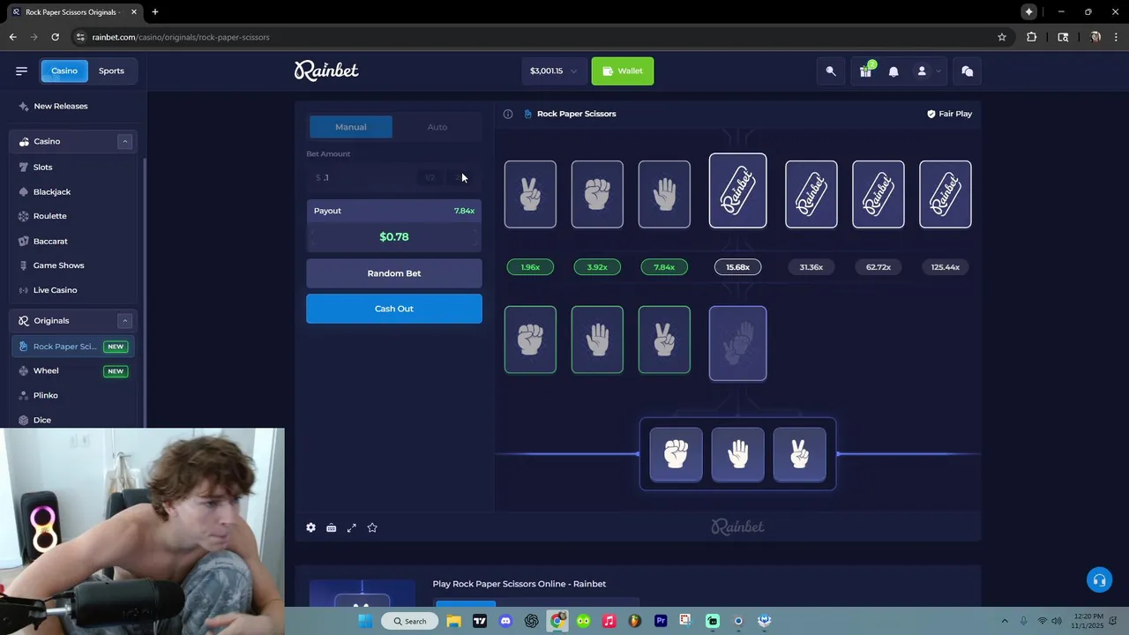
Task: Show hidden system tray icons
Action: 1004,621
